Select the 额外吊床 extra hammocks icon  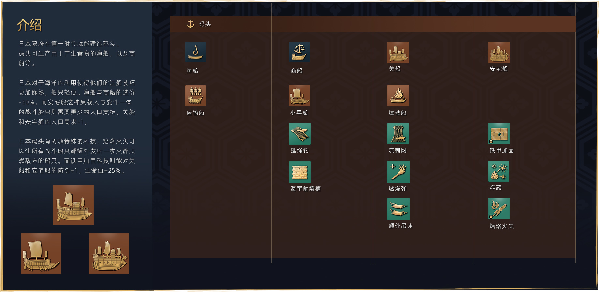pyautogui.click(x=398, y=209)
